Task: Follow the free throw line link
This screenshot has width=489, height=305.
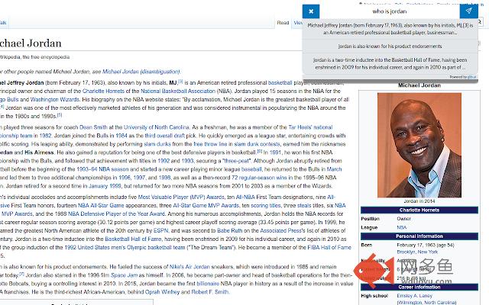Action: point(210,144)
